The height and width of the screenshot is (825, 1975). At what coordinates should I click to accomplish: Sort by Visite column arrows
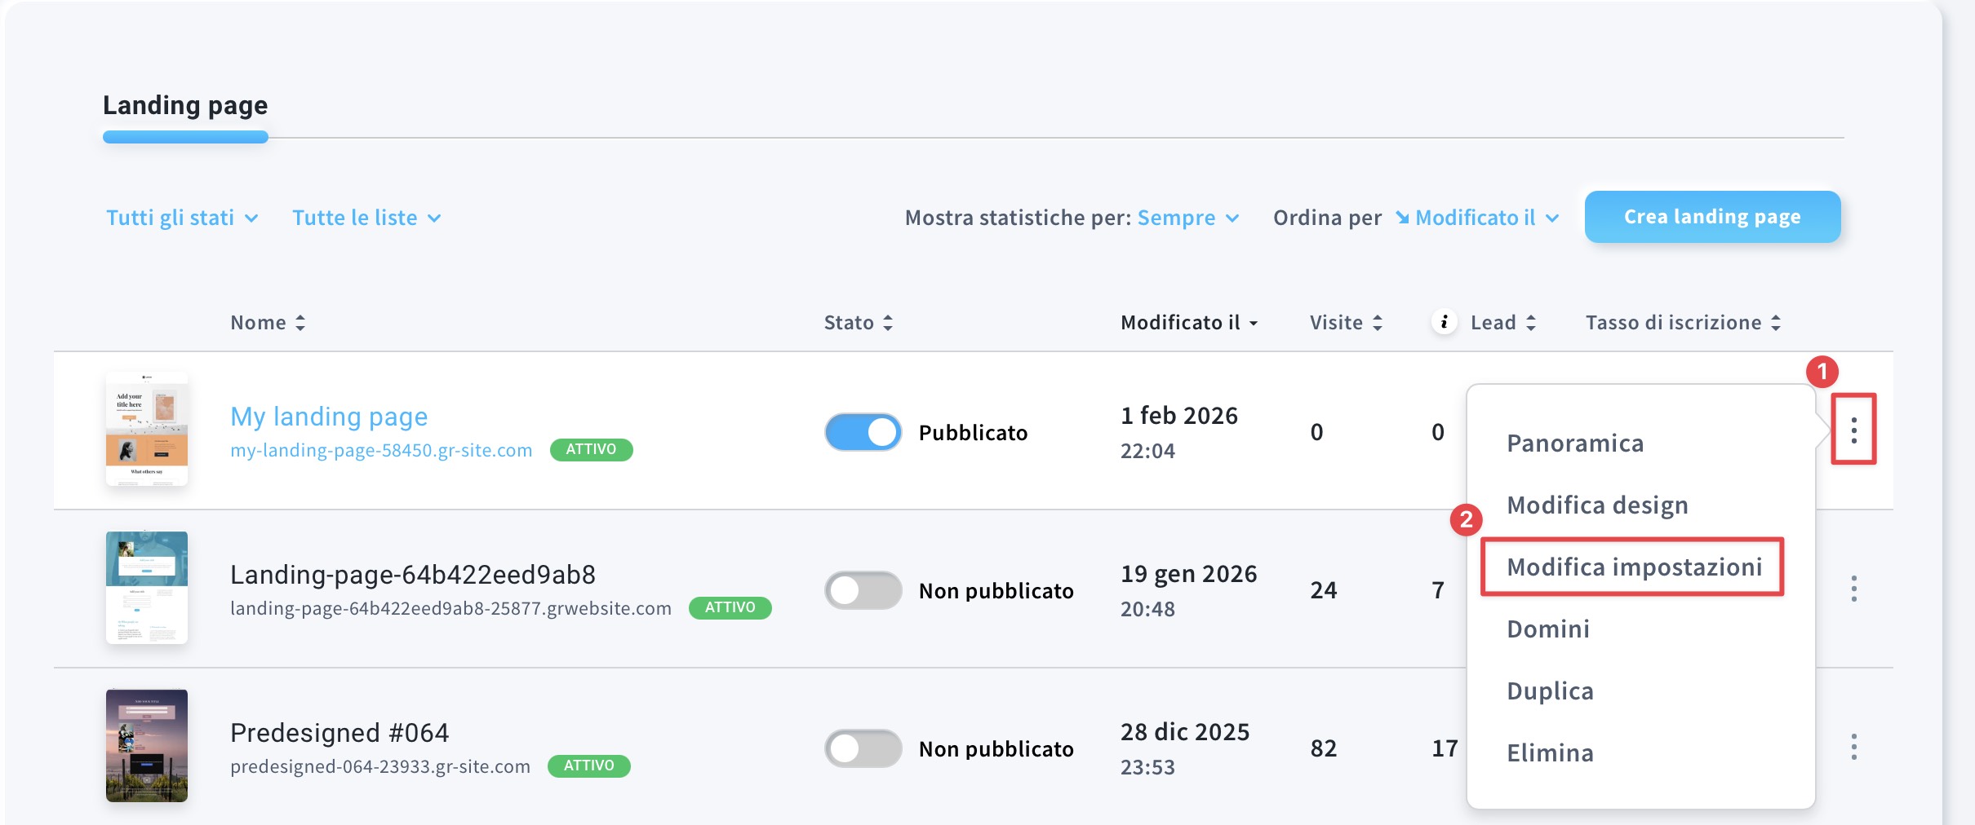[1378, 323]
